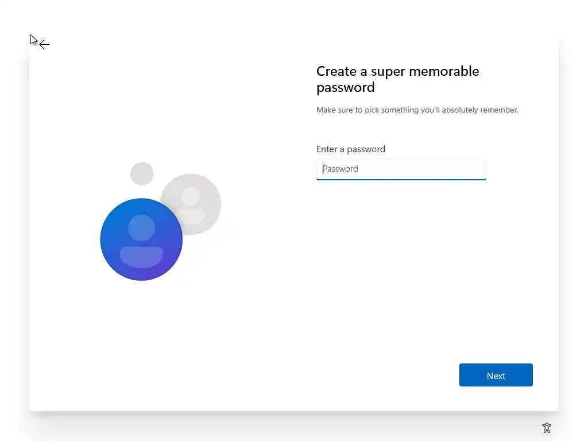Viewport: 588px width, 441px height.
Task: Click head shape inside blue avatar
Action: pos(141,227)
